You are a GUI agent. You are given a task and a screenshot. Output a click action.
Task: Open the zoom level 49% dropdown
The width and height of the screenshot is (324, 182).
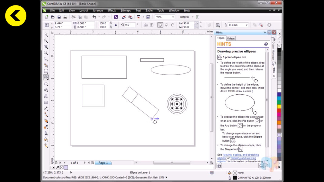tap(173, 17)
